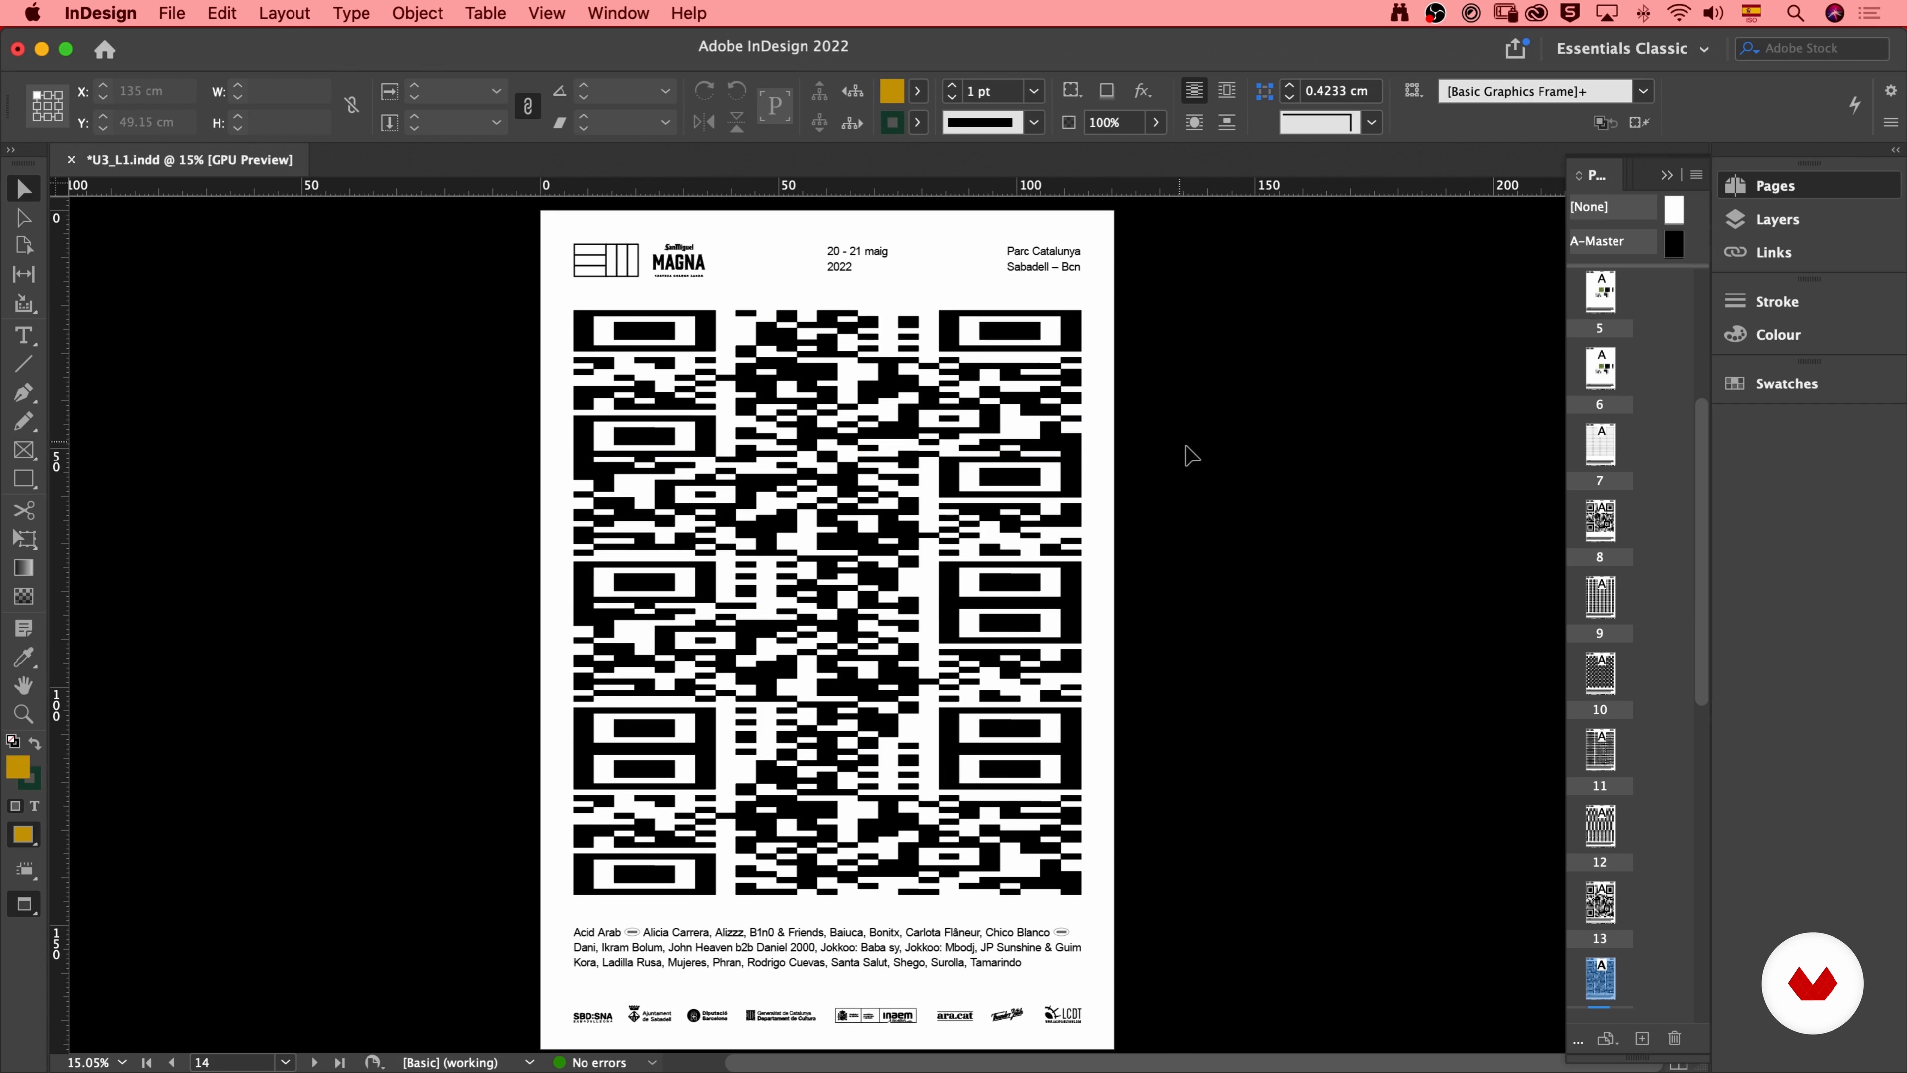This screenshot has height=1073, width=1907.
Task: Delete selected page with trash icon
Action: coord(1675,1038)
